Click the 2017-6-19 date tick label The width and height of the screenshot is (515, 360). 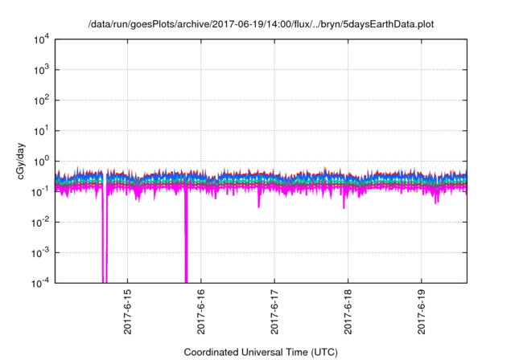point(422,312)
